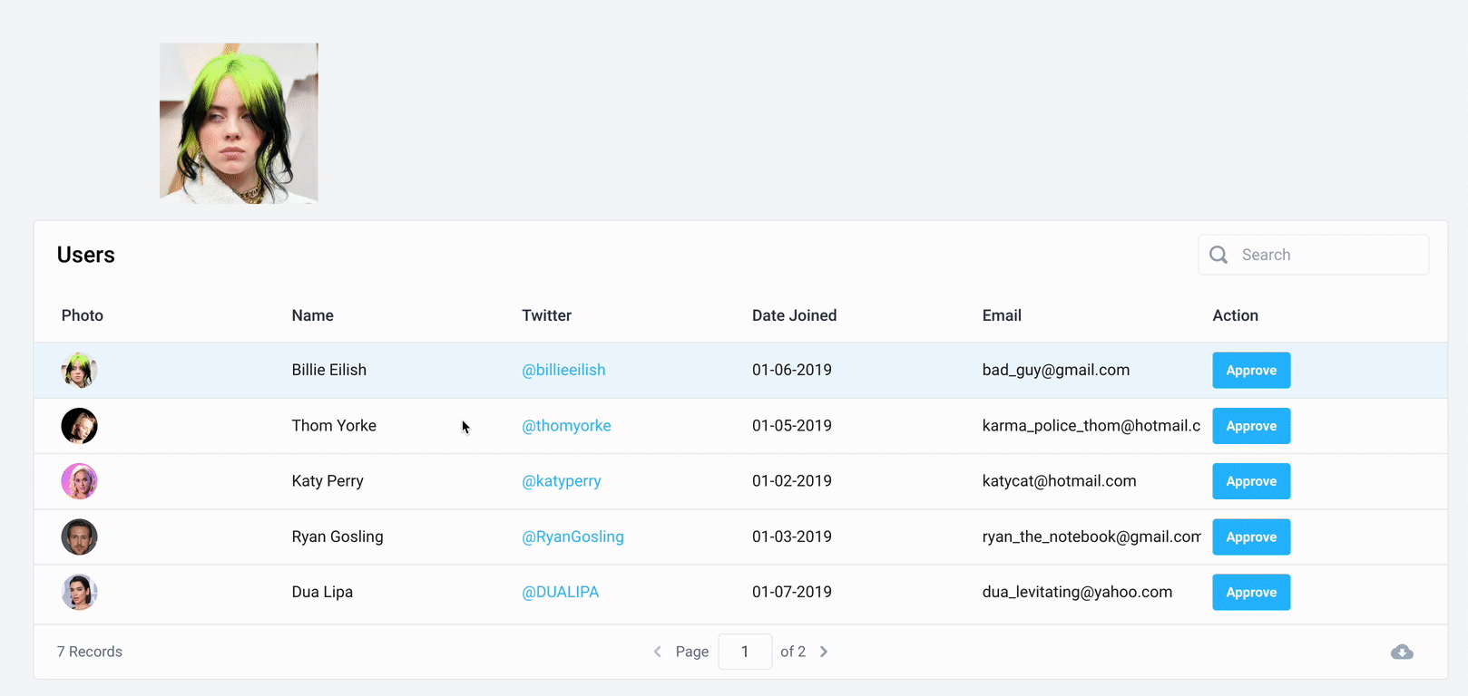The height and width of the screenshot is (696, 1468).
Task: Click the Email column header
Action: pyautogui.click(x=1002, y=315)
